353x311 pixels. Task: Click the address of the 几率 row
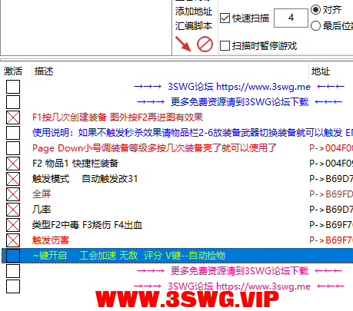(x=331, y=210)
